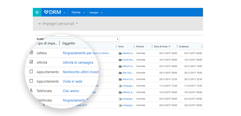Go to Home in the navigation bar
Screen dimensions: 241x116
[76, 12]
